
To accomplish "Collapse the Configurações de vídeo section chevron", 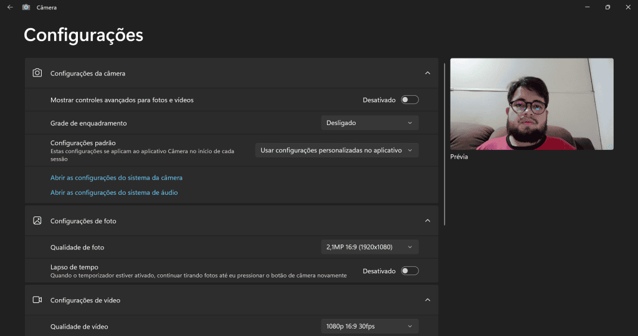I will pos(427,300).
